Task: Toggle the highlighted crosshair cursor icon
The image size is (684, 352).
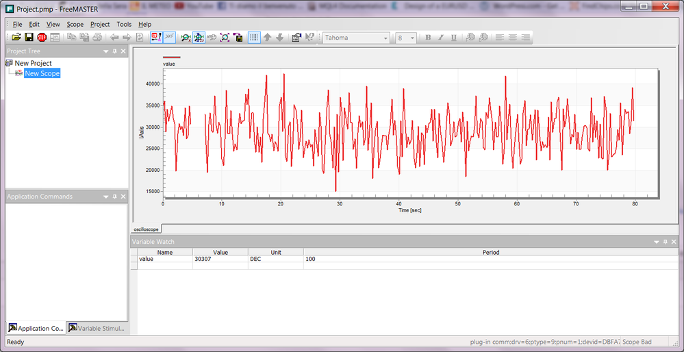Action: (199, 38)
